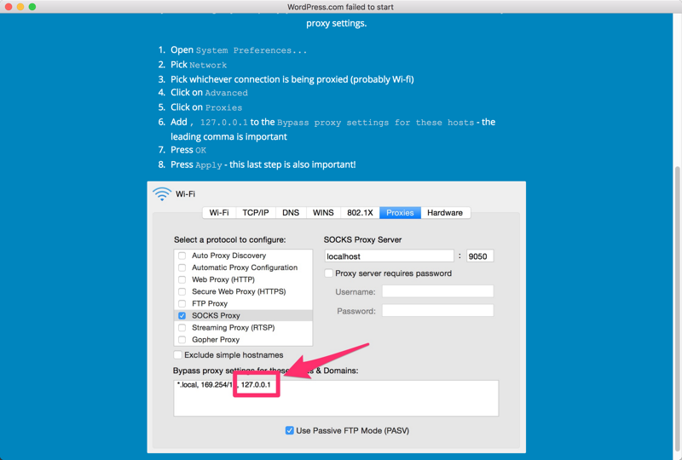This screenshot has width=682, height=460.
Task: Click the "Apply" text in step 8
Action: [209, 165]
